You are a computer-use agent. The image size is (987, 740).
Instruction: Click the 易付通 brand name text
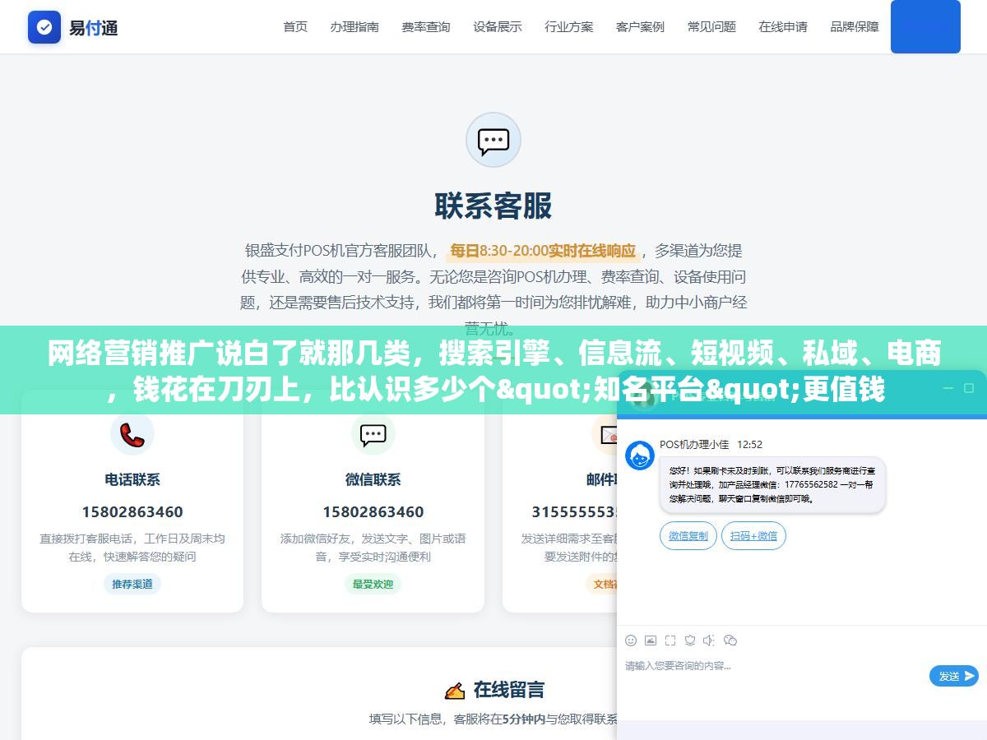coord(93,28)
